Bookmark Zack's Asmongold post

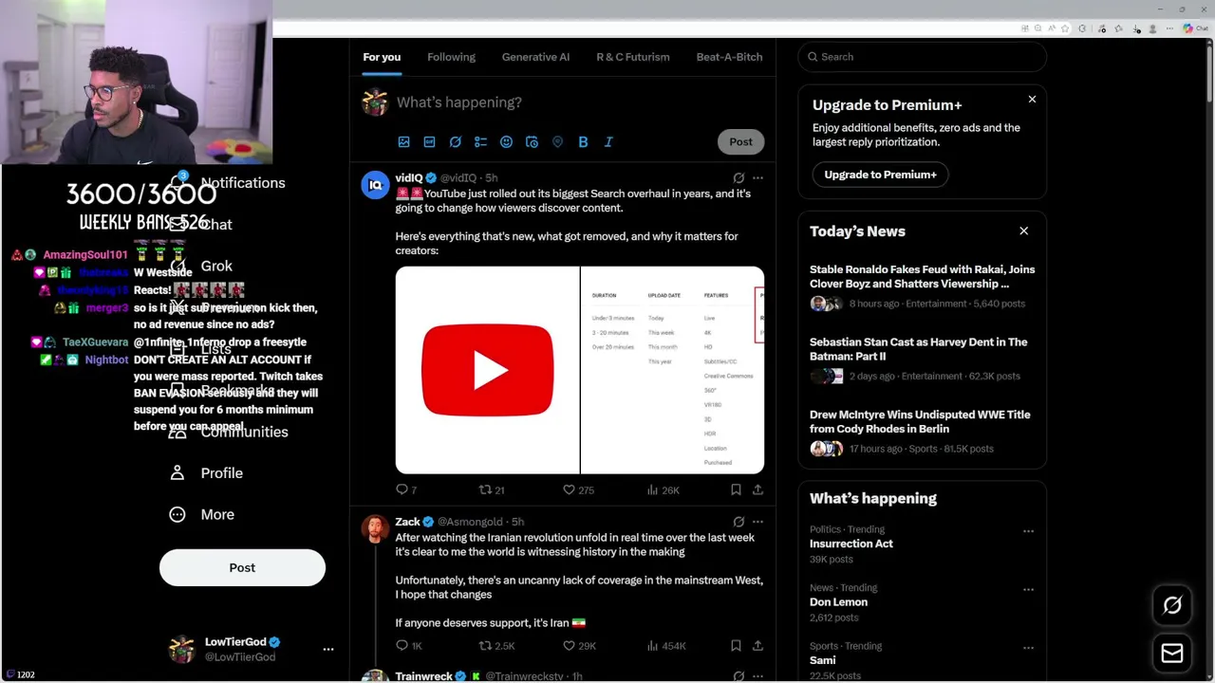[736, 645]
